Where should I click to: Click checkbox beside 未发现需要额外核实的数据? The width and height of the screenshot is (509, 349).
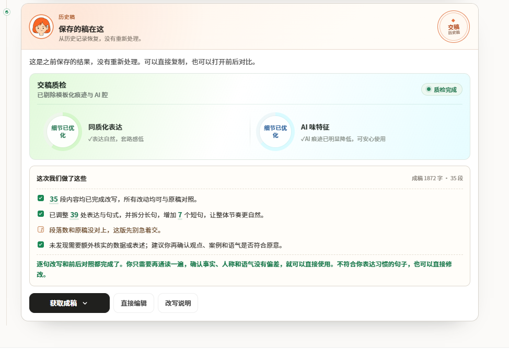pyautogui.click(x=41, y=245)
